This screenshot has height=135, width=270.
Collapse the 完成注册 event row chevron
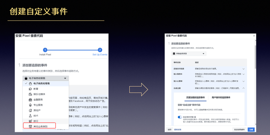coord(243,88)
